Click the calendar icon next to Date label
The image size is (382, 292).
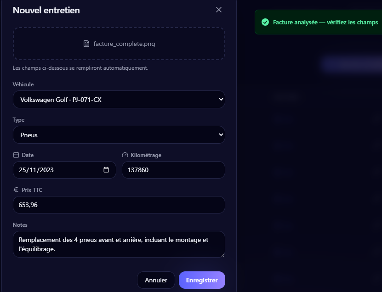(x=16, y=155)
